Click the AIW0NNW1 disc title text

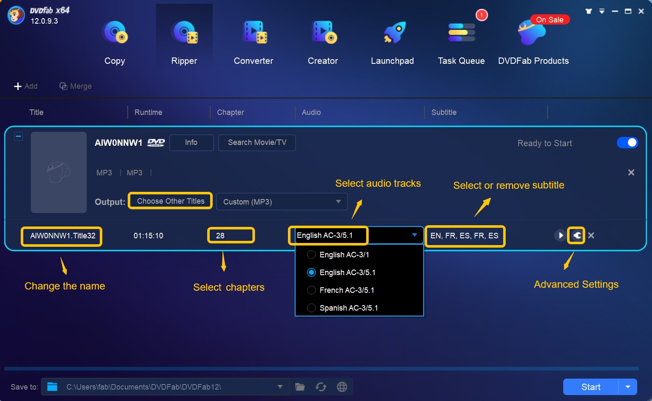[x=118, y=143]
